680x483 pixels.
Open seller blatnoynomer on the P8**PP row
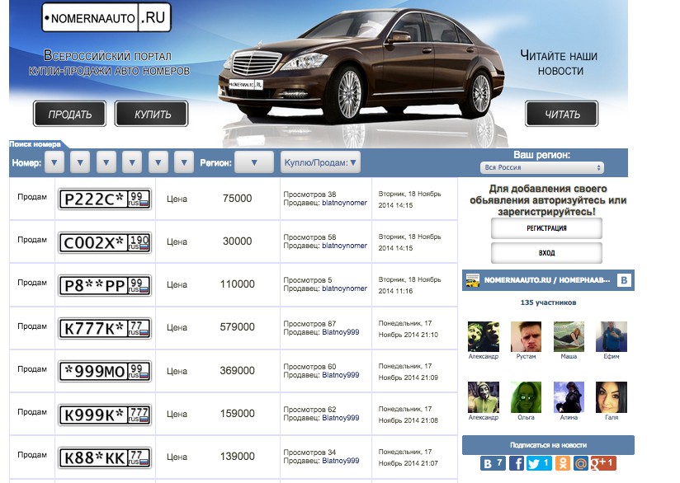[344, 288]
